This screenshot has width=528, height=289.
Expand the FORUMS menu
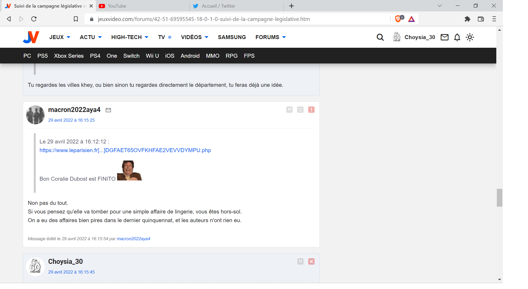click(x=271, y=37)
